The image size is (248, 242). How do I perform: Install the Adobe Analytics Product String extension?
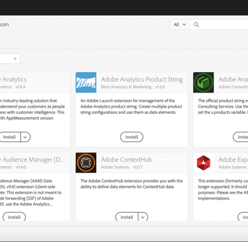click(132, 137)
